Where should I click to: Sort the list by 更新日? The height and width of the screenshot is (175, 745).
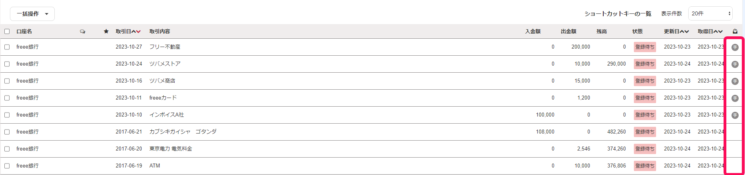676,31
